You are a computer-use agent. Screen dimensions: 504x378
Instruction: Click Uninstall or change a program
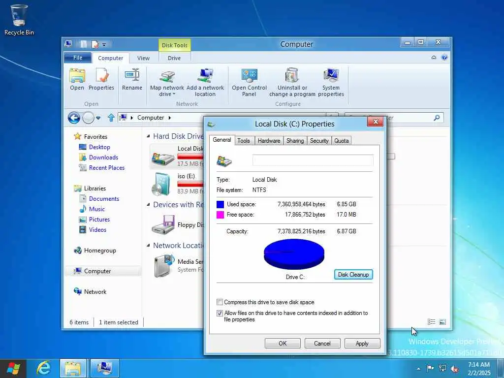click(292, 83)
